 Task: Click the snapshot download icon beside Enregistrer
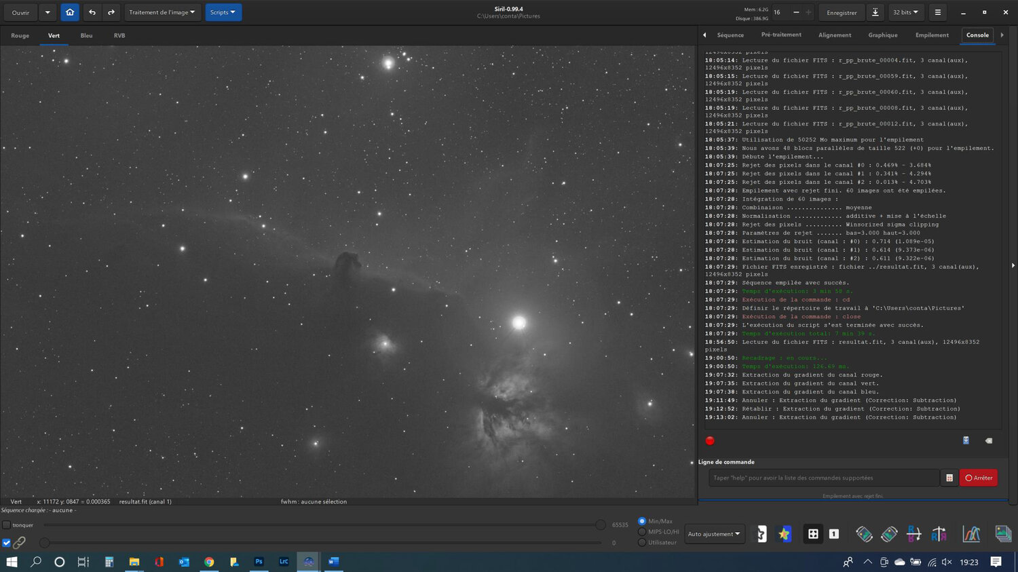point(875,12)
